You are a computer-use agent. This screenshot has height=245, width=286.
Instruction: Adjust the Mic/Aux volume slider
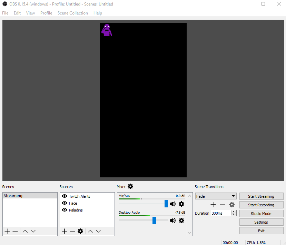tap(166, 204)
